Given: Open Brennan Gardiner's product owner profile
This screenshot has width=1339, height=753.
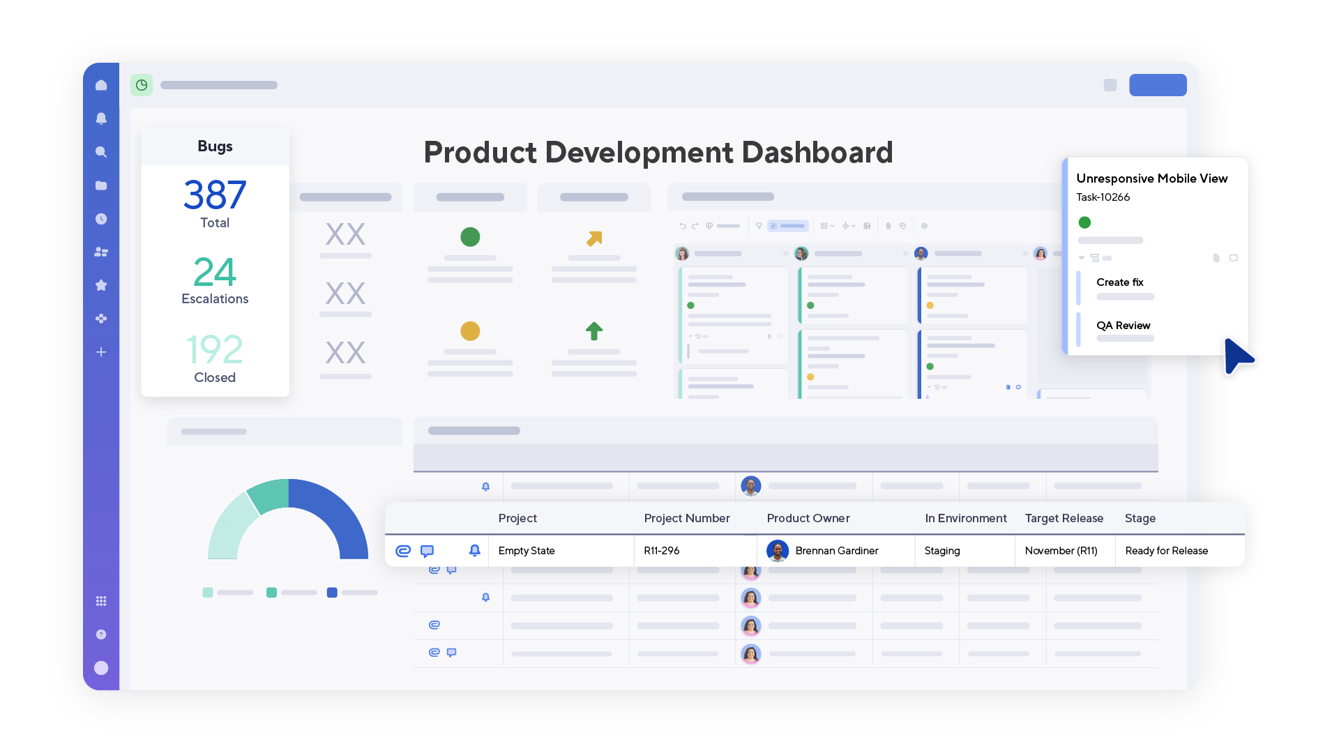Looking at the screenshot, I should tap(777, 551).
